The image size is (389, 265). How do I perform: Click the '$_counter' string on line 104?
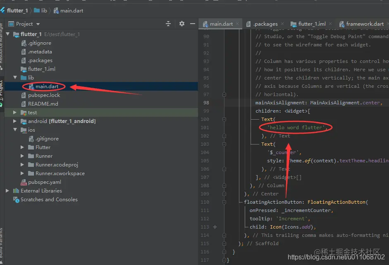[x=283, y=152]
